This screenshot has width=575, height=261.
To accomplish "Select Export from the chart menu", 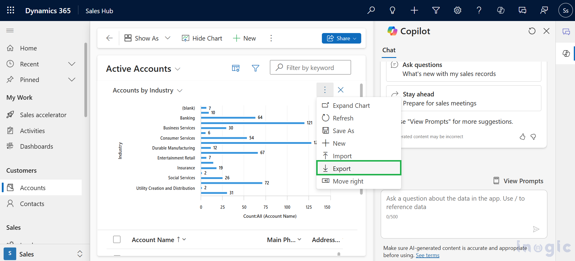I will 341,169.
